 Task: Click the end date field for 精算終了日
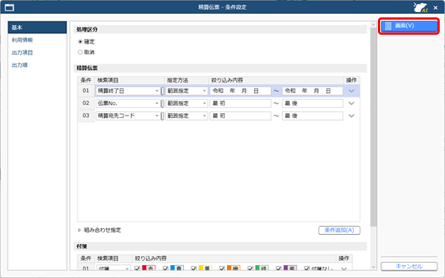point(312,91)
